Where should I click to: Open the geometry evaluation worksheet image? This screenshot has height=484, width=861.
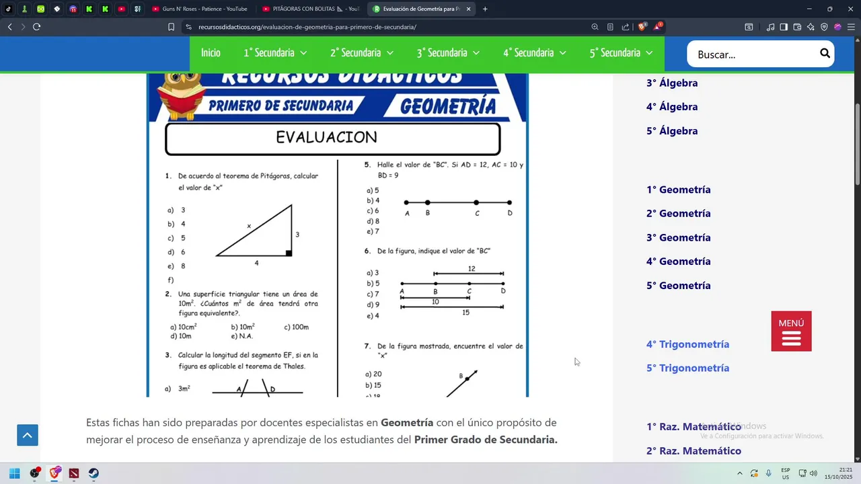[x=338, y=235]
